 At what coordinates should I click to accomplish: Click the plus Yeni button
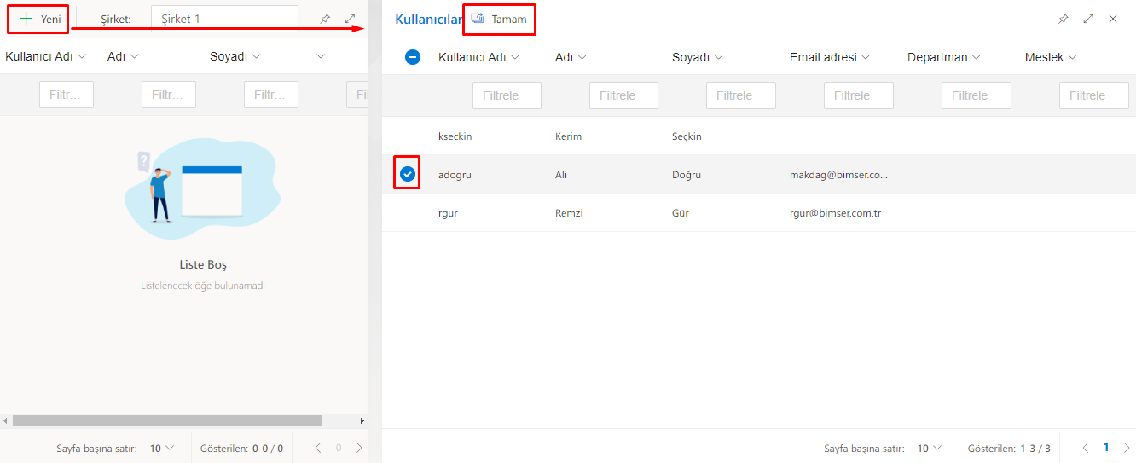pos(39,19)
